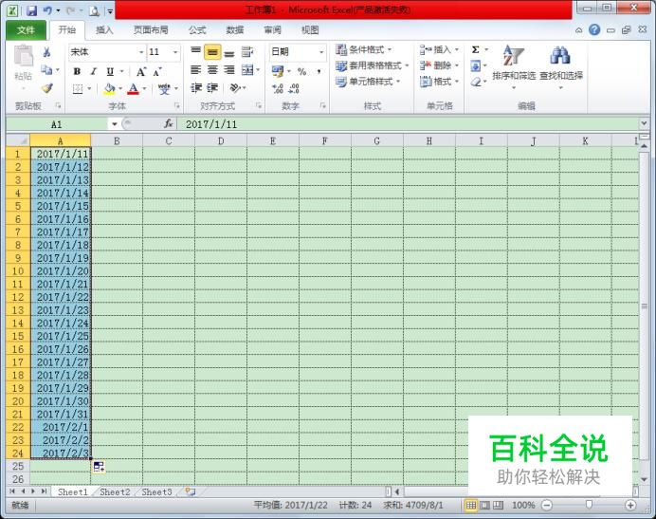Click the Auto Fill Options icon below column A
This screenshot has height=519, width=656.
click(x=99, y=467)
